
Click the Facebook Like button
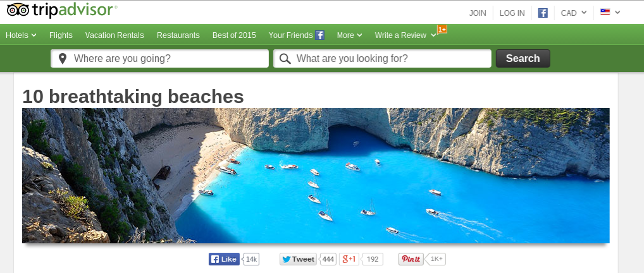(224, 259)
